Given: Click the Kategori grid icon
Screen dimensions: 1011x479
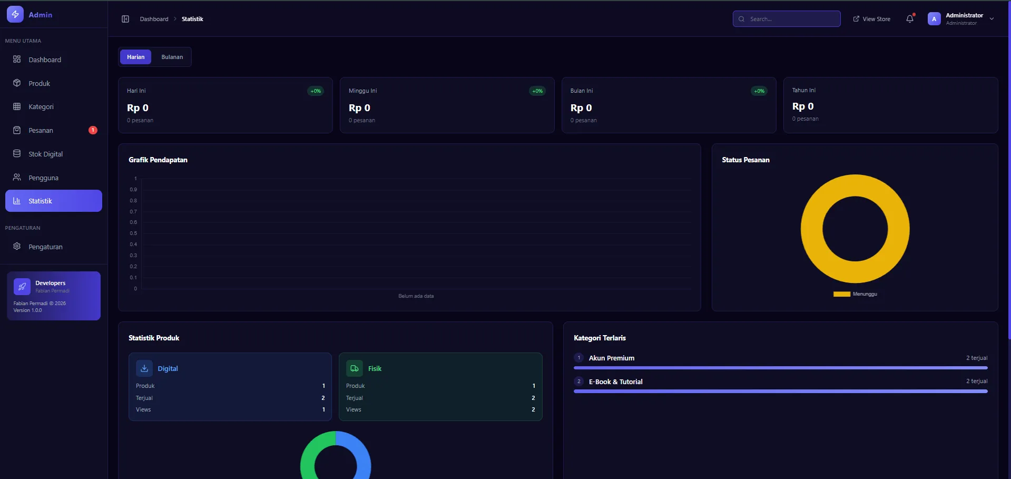Looking at the screenshot, I should click(x=17, y=106).
